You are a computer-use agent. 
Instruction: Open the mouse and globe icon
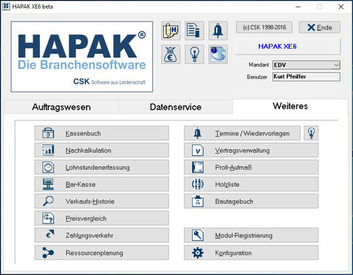[x=218, y=54]
